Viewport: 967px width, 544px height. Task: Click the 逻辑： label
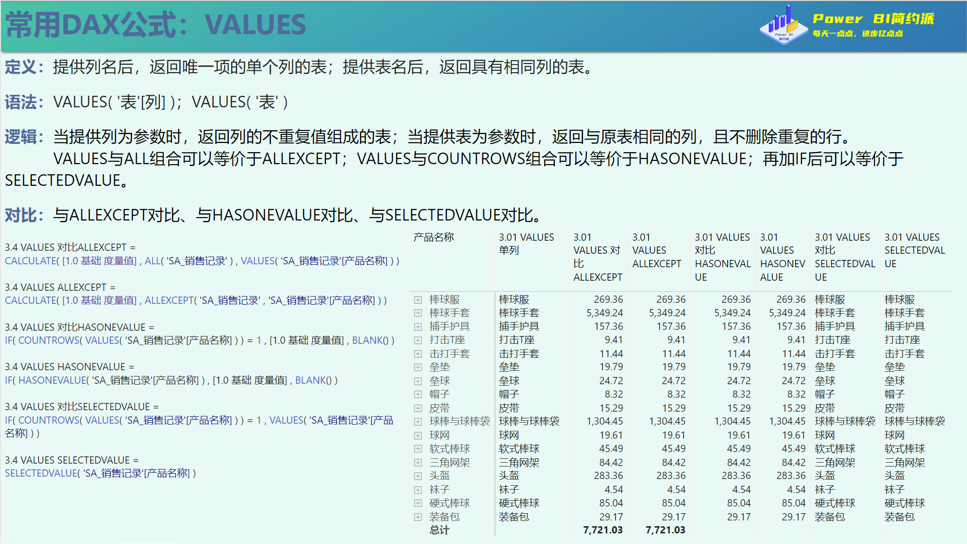click(x=25, y=137)
